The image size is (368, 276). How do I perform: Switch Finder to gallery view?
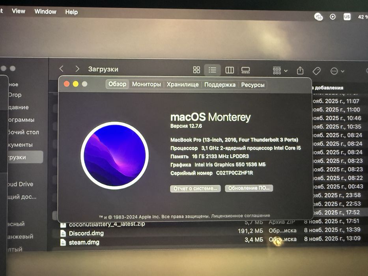click(245, 70)
